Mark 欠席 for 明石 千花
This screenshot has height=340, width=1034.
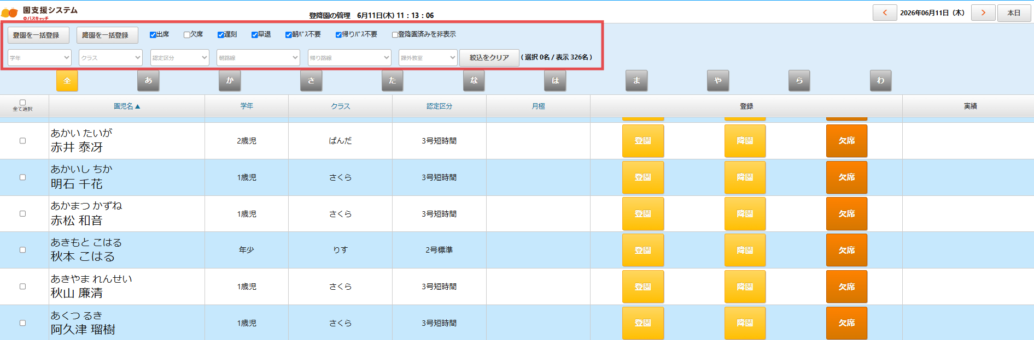846,177
